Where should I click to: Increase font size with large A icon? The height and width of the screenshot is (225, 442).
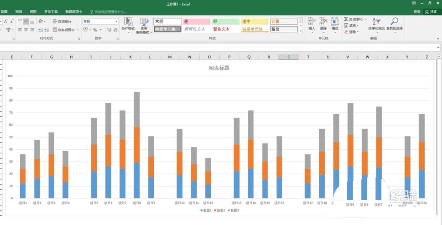(6, 21)
